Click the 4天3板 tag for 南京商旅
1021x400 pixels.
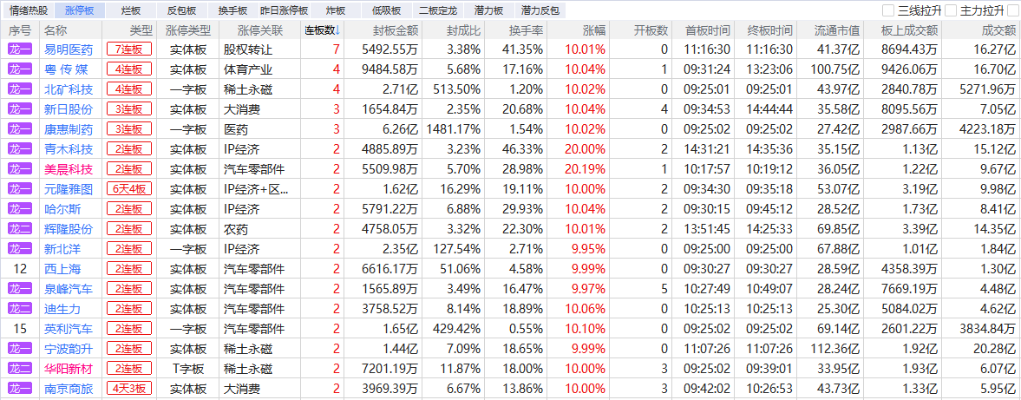click(x=129, y=389)
